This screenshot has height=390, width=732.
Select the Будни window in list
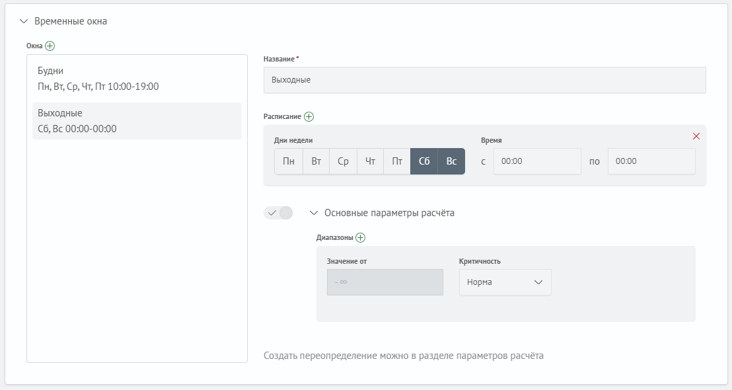(x=137, y=79)
